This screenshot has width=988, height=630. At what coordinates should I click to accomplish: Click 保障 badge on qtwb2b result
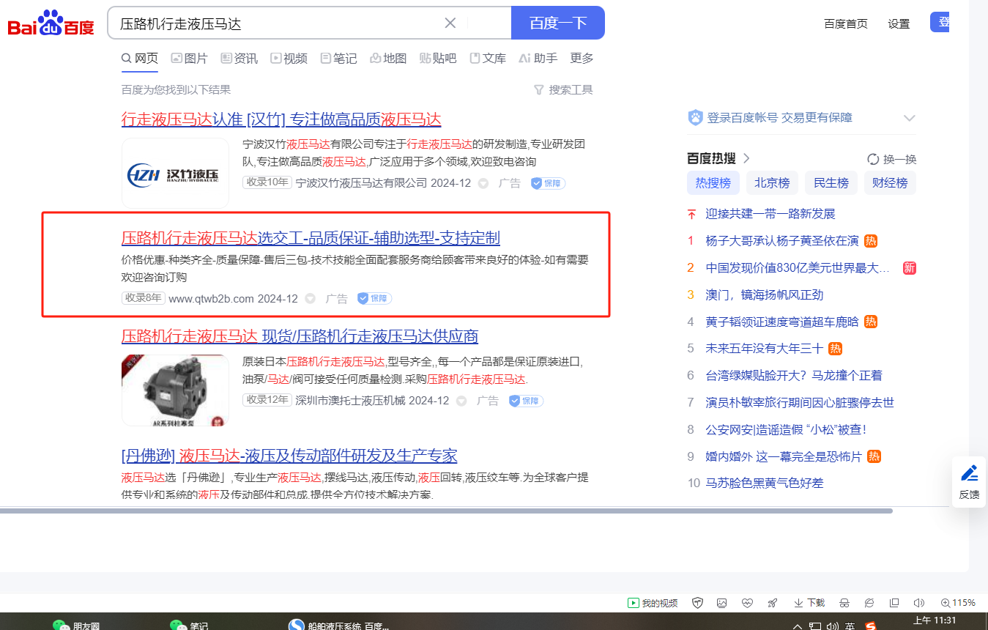click(x=374, y=299)
